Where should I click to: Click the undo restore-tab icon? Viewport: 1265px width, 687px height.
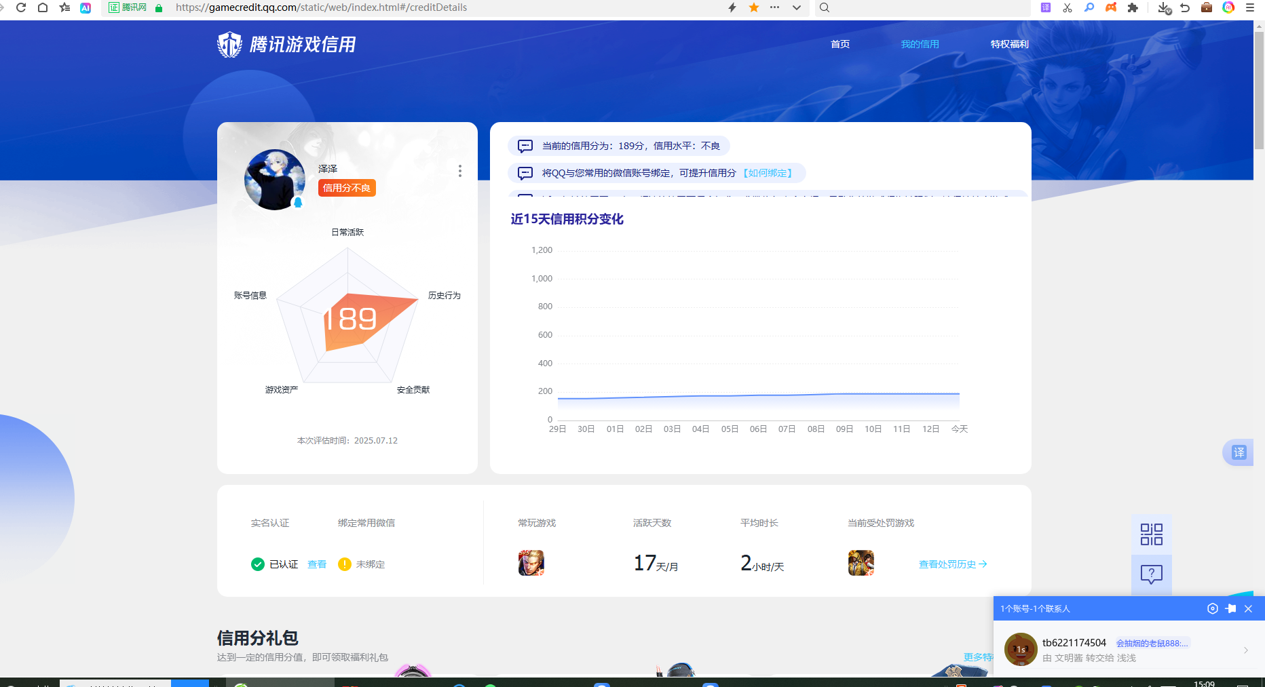tap(1185, 7)
